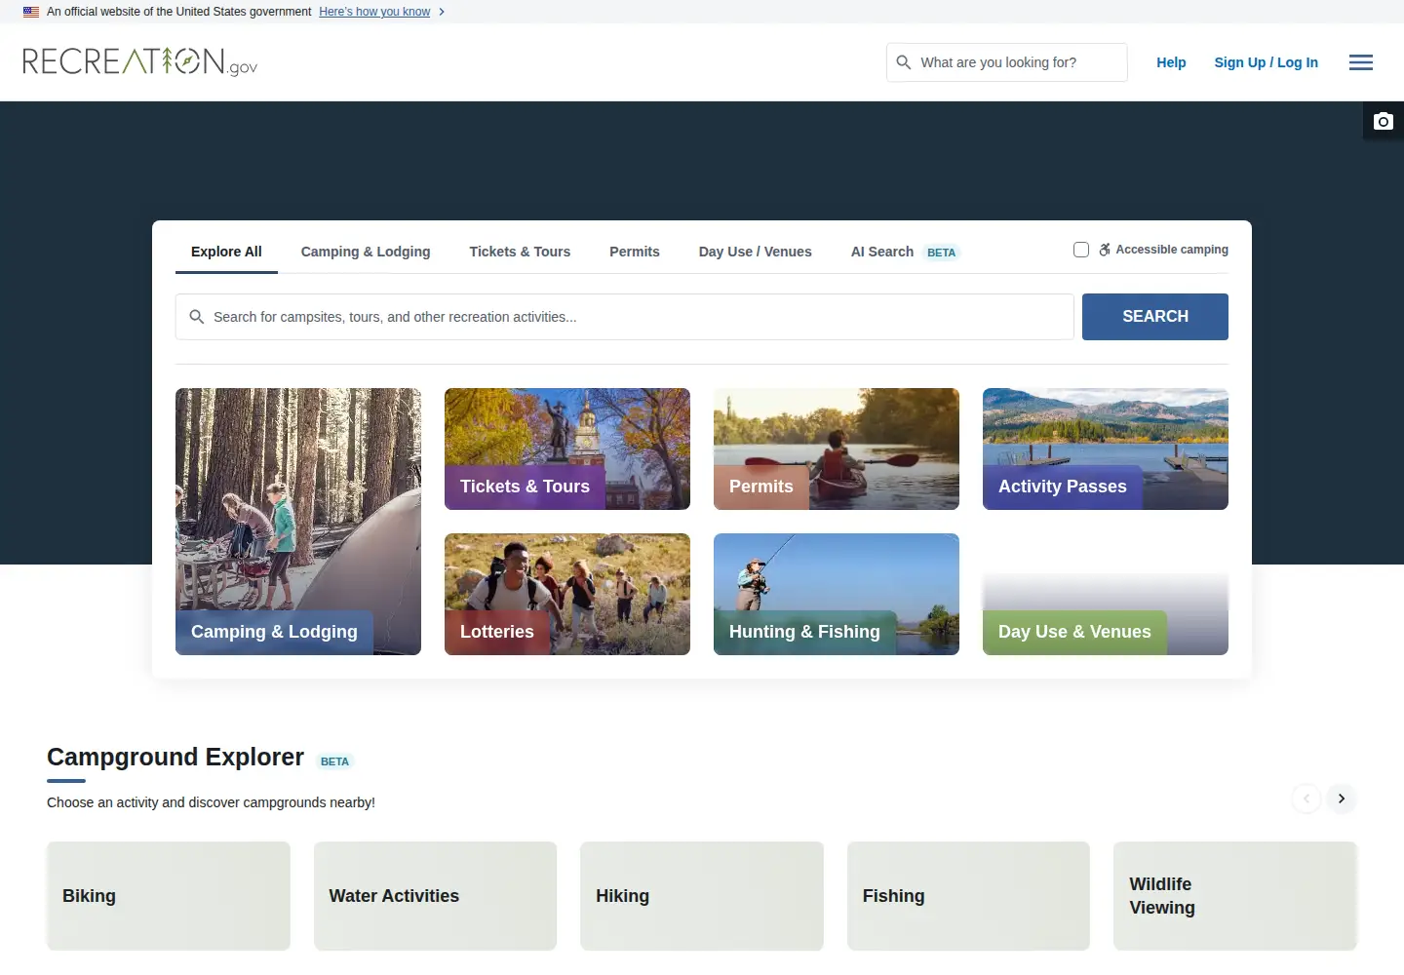This screenshot has height=975, width=1404.
Task: Click the US flag icon
Action: (31, 12)
